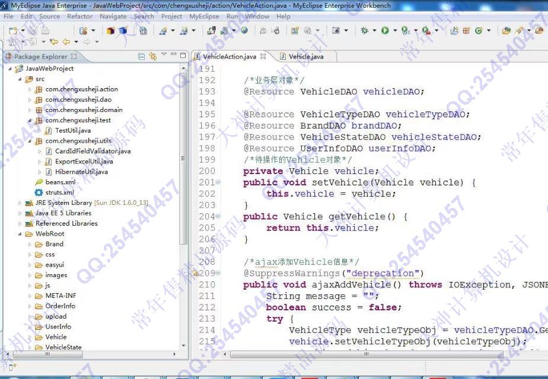Open the Source menu
The height and width of the screenshot is (379, 548).
(49, 17)
